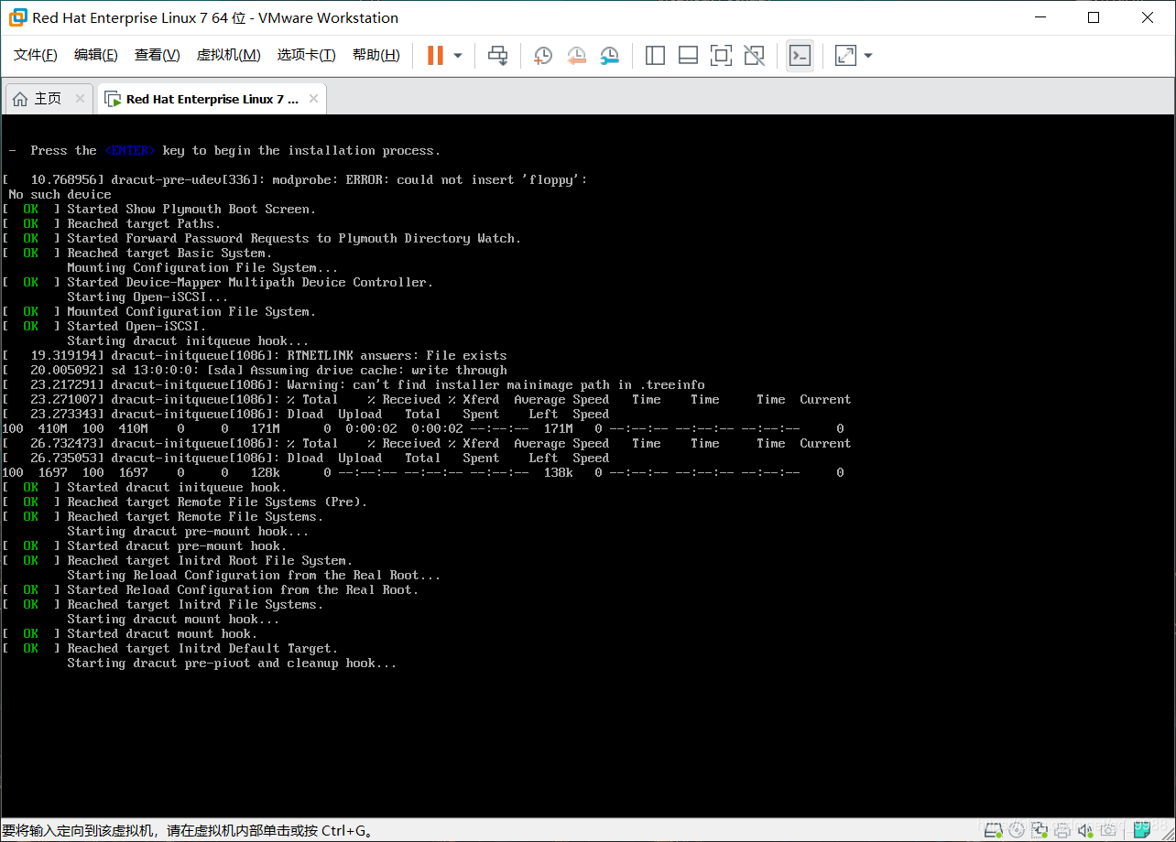The height and width of the screenshot is (842, 1176).
Task: Click the sound card status icon
Action: [1085, 831]
